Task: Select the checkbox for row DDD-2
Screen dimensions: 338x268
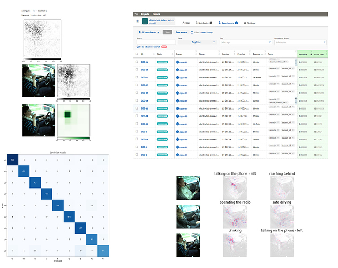Action: [137, 154]
